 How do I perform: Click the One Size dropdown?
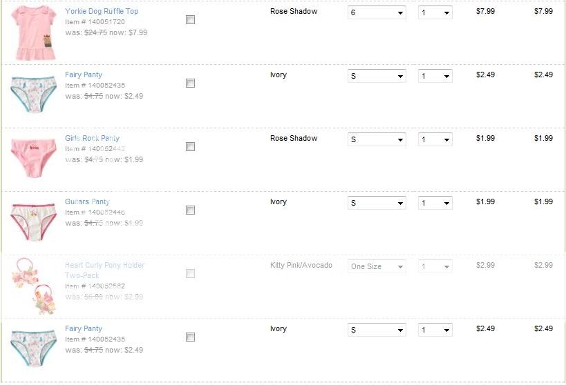[377, 267]
